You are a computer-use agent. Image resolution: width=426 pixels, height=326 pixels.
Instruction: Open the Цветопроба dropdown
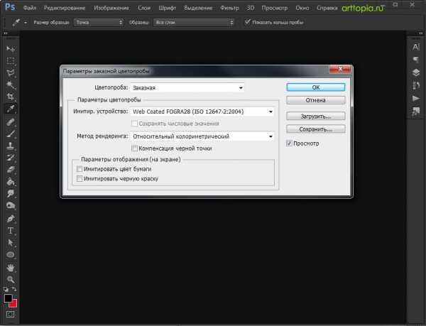187,88
